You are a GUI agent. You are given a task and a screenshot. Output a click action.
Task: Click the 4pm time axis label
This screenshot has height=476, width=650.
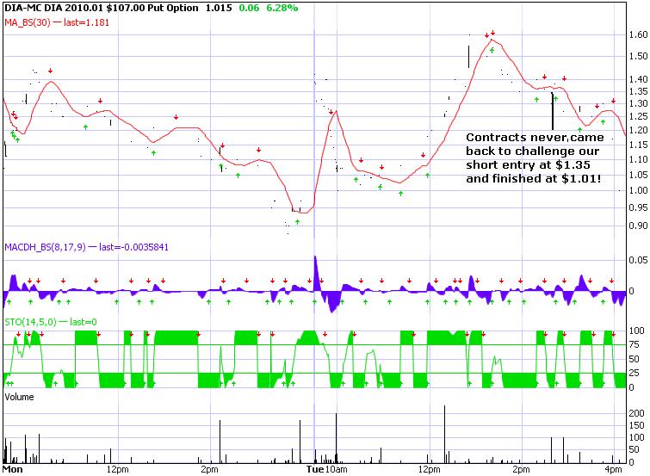(x=614, y=470)
